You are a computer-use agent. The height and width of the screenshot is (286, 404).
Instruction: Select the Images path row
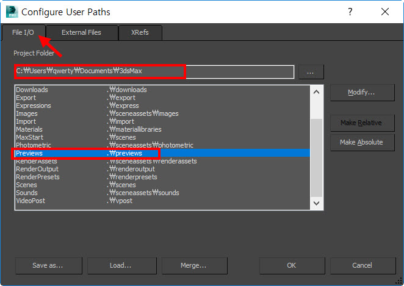click(162, 113)
